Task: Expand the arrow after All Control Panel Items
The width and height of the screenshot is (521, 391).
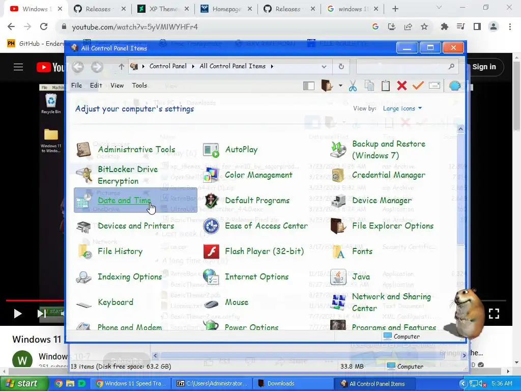Action: click(272, 66)
